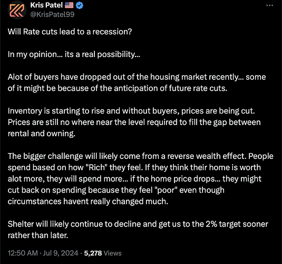This screenshot has height=264, width=282.
Task: Click the quoted word "Rich"
Action: pyautogui.click(x=95, y=167)
